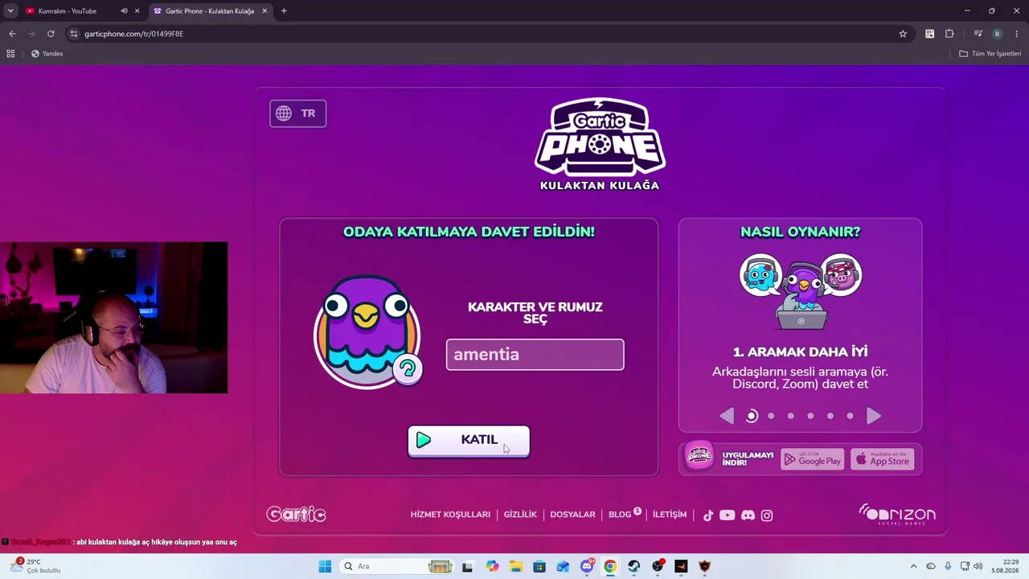Open the Chrome three-dot menu

(1017, 34)
